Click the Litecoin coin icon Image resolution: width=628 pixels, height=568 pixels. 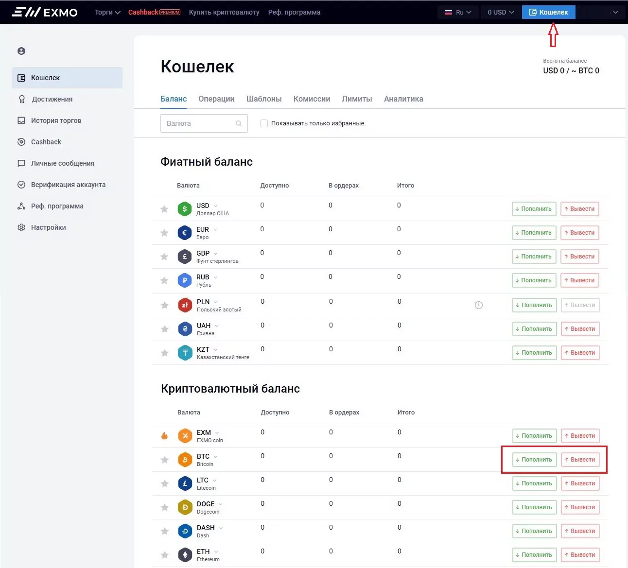pos(185,483)
